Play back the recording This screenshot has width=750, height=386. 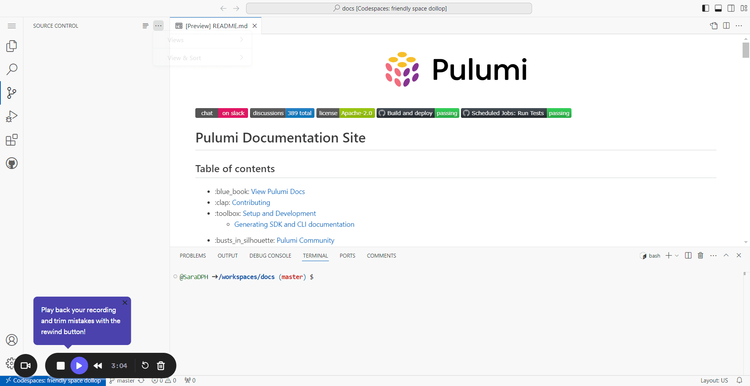[x=79, y=366]
